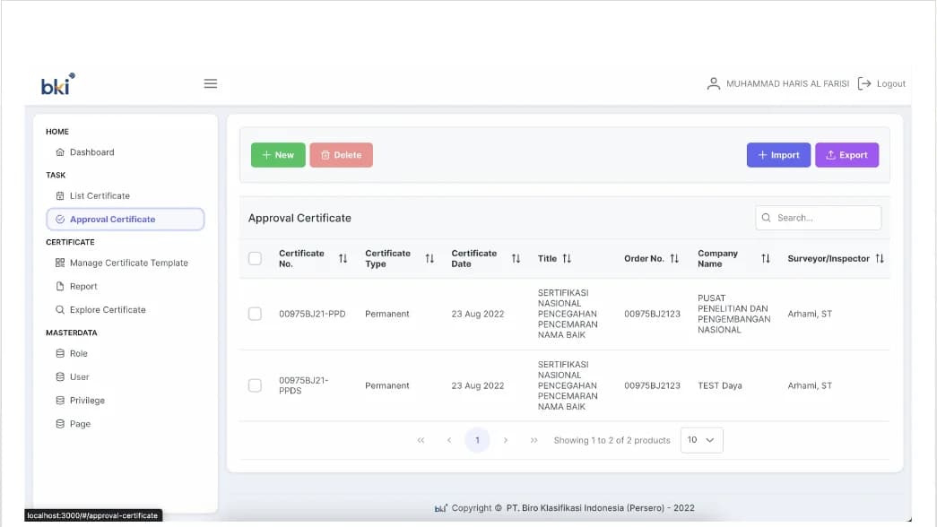Go to previous page chevron
The width and height of the screenshot is (937, 527).
(x=449, y=440)
